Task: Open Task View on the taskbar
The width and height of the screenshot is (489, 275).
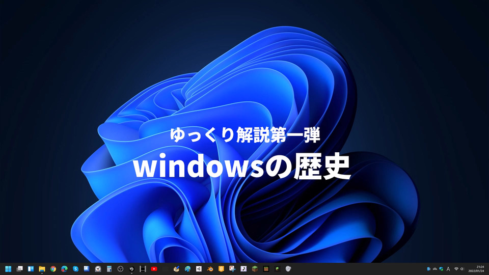Action: [x=19, y=269]
